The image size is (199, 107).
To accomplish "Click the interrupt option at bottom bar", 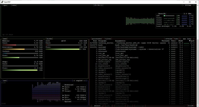I will (140, 106).
